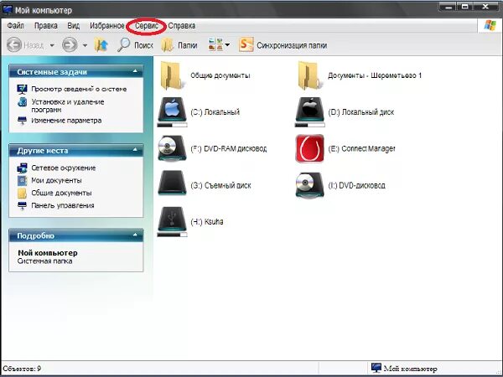
Task: Click the Поиск magnifier icon
Action: point(123,45)
